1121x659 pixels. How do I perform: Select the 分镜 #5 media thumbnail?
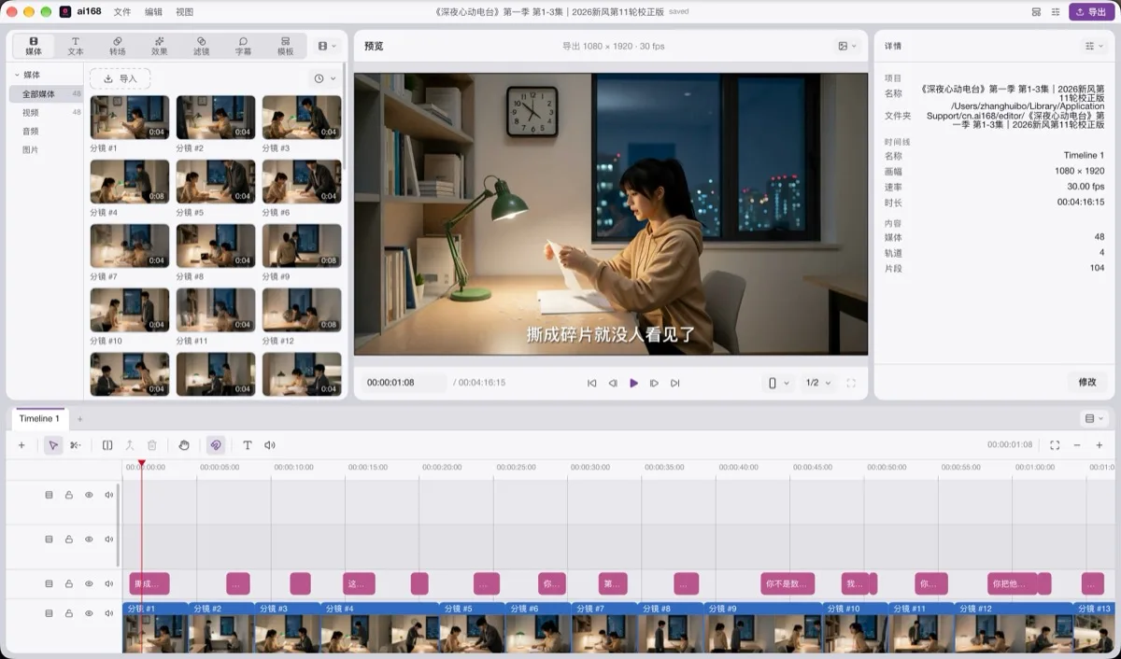(x=216, y=181)
